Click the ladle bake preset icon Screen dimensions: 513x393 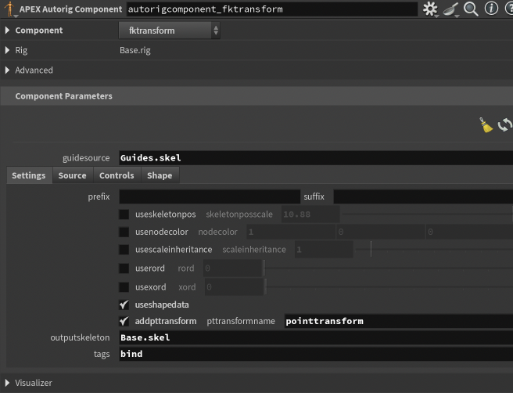(451, 9)
